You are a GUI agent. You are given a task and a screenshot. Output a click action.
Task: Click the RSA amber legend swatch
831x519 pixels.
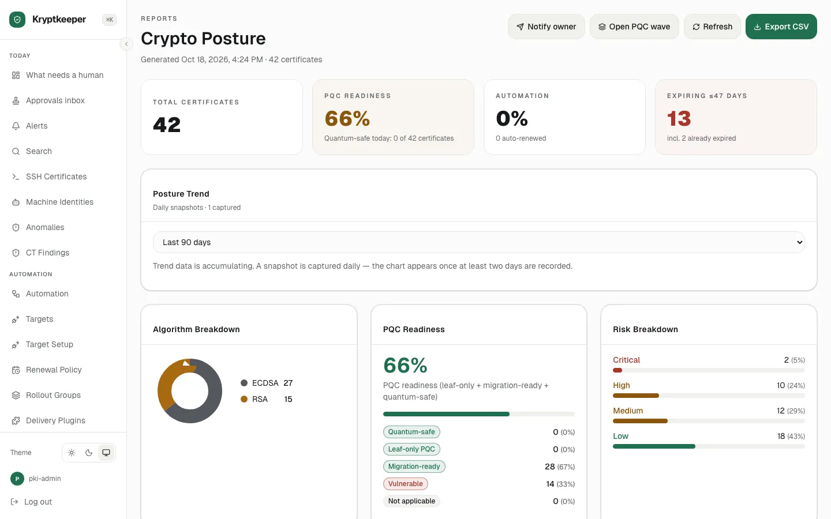(244, 399)
